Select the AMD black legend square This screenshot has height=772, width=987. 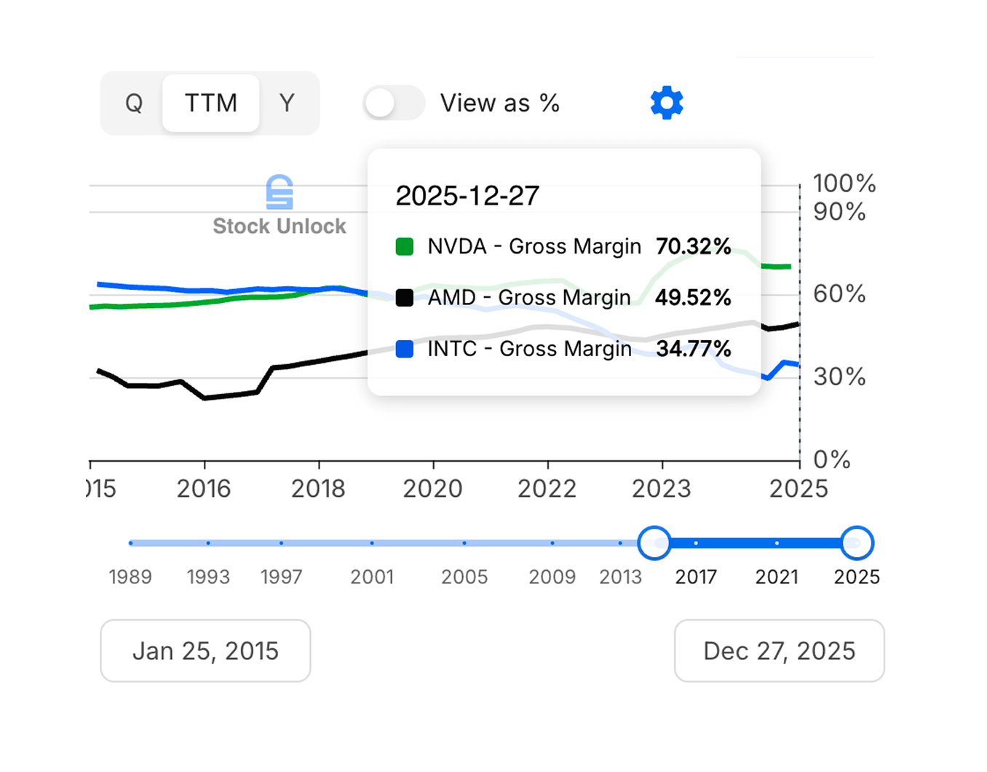405,297
